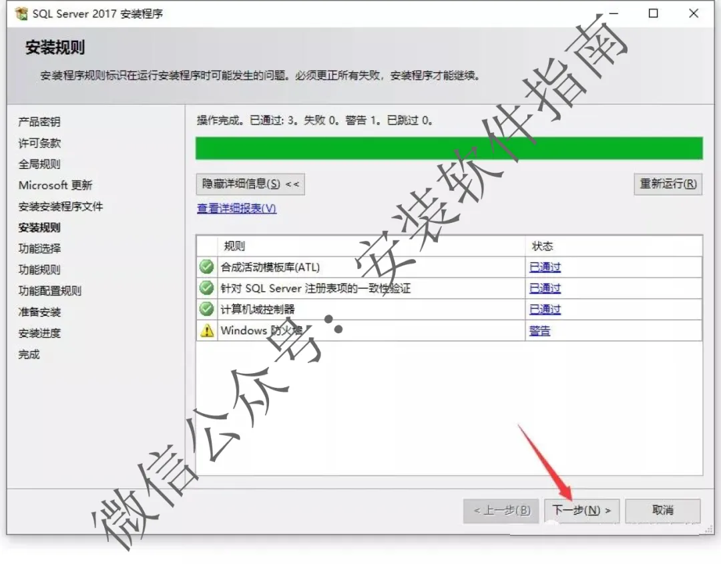Close the SQL Server 2017 setup window
Image resolution: width=721 pixels, height=564 pixels.
point(694,13)
